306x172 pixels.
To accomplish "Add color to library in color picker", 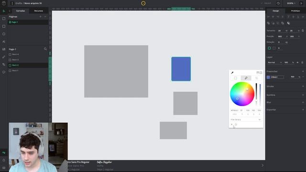I will 231,124.
